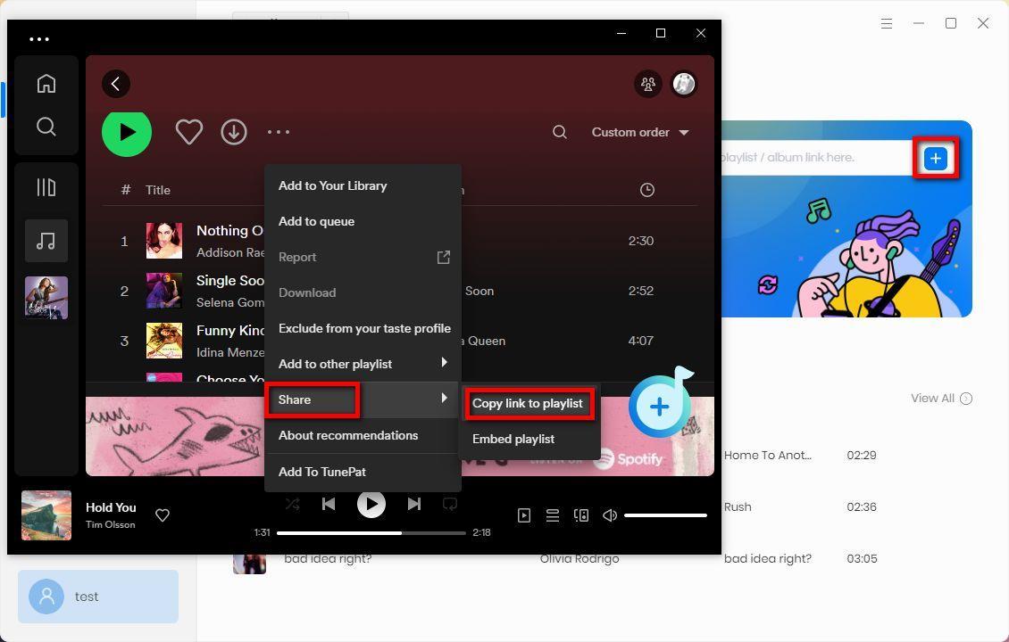1009x642 pixels.
Task: Choose Add to Your Library menu entry
Action: pos(363,185)
